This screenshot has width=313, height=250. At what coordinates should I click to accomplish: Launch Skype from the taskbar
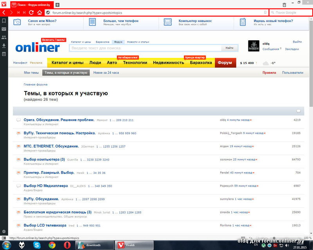coord(37,245)
